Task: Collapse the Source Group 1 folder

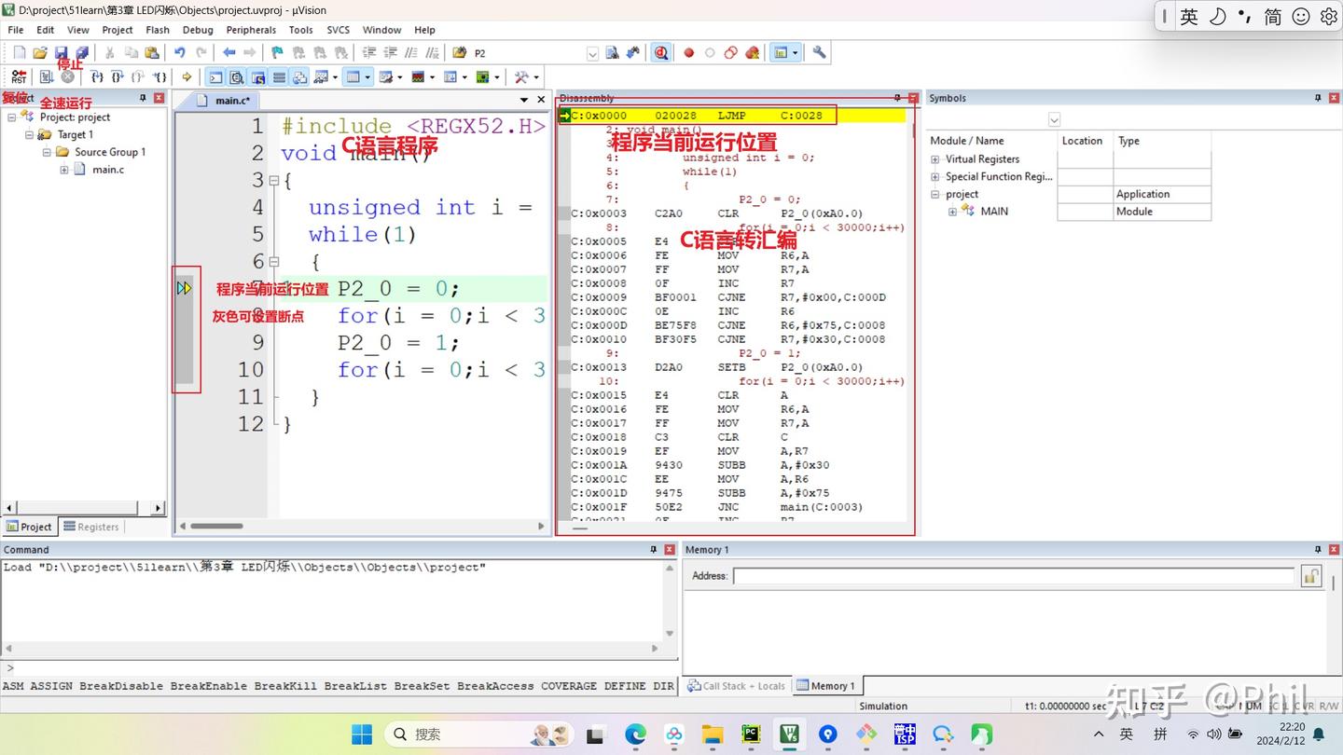Action: (x=47, y=152)
